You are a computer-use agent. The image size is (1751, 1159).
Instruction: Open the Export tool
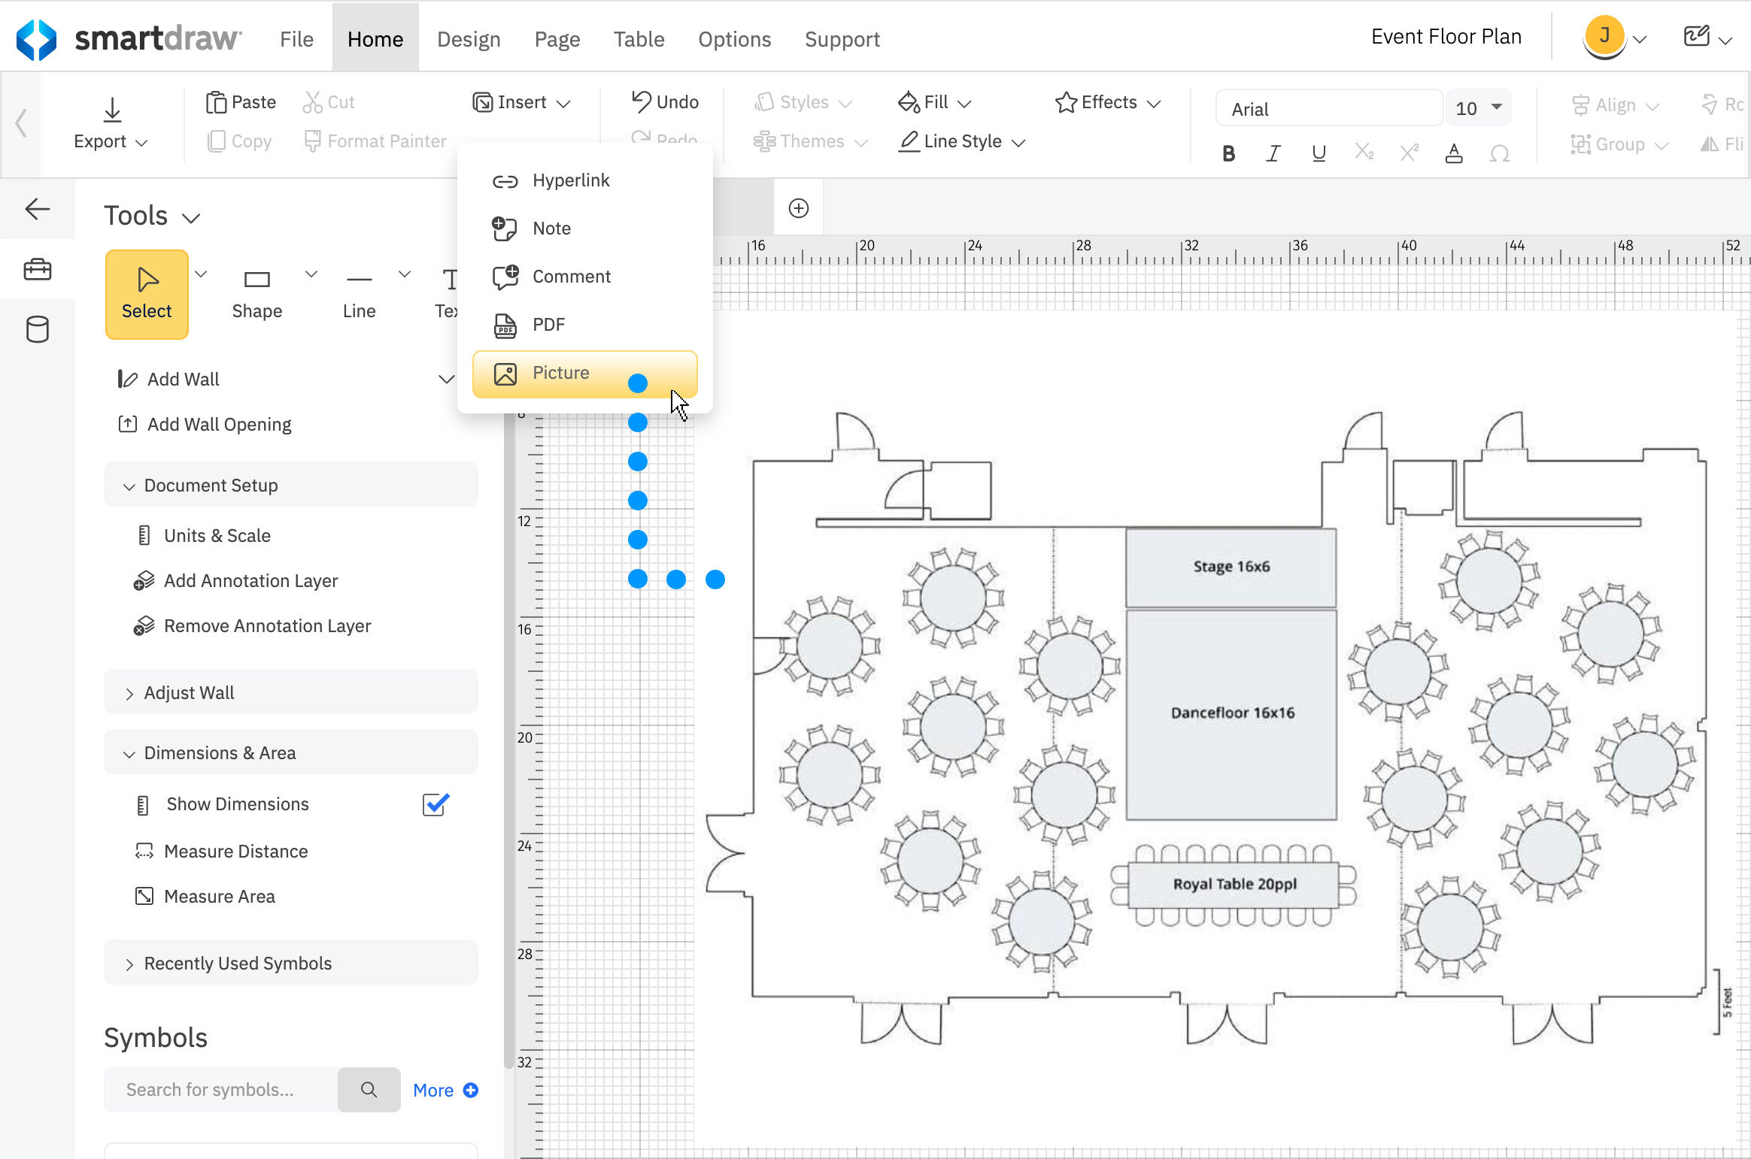tap(111, 124)
